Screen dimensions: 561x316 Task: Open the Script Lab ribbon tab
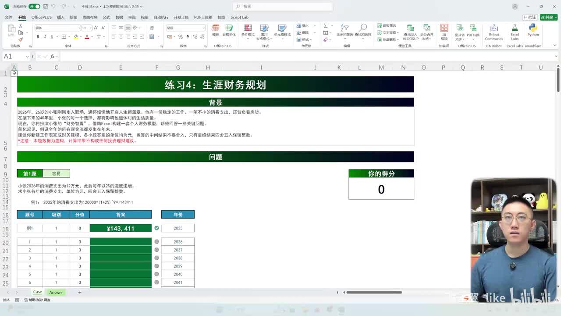click(239, 17)
